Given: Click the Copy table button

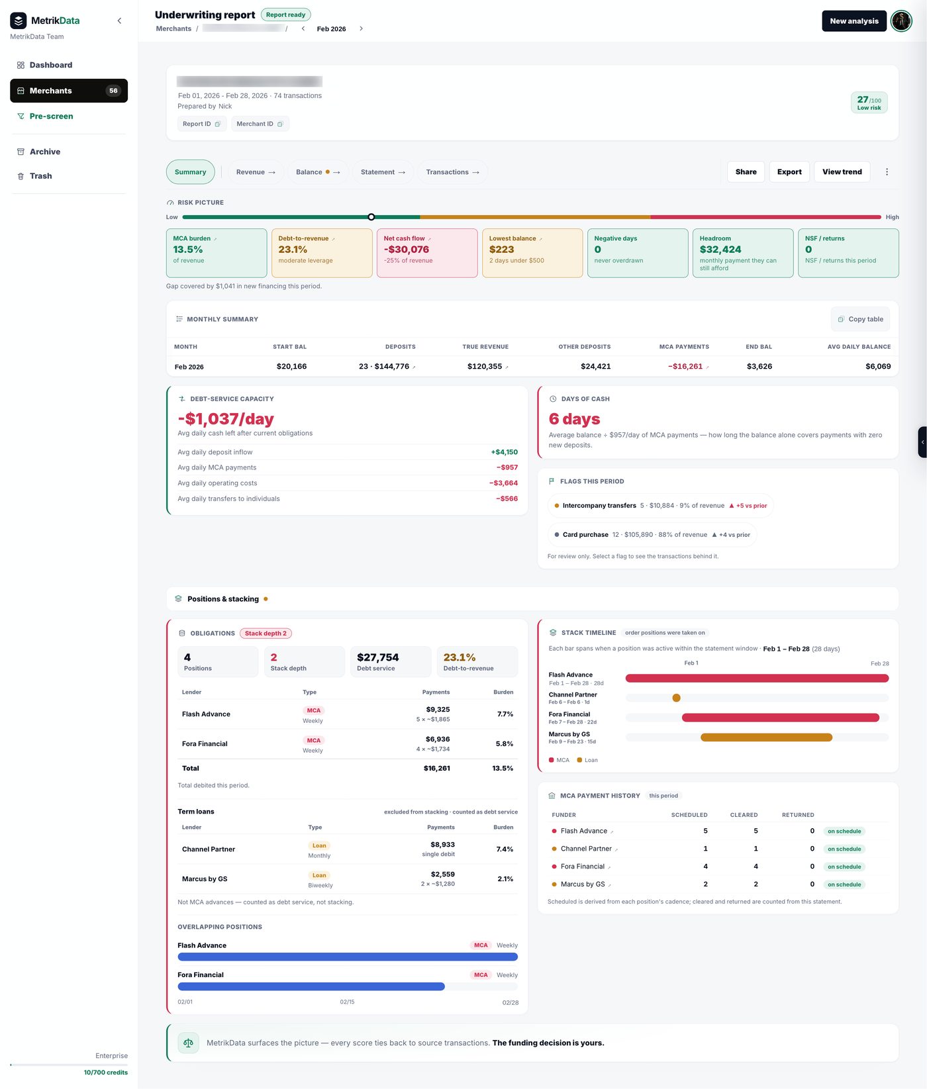Looking at the screenshot, I should (x=860, y=319).
